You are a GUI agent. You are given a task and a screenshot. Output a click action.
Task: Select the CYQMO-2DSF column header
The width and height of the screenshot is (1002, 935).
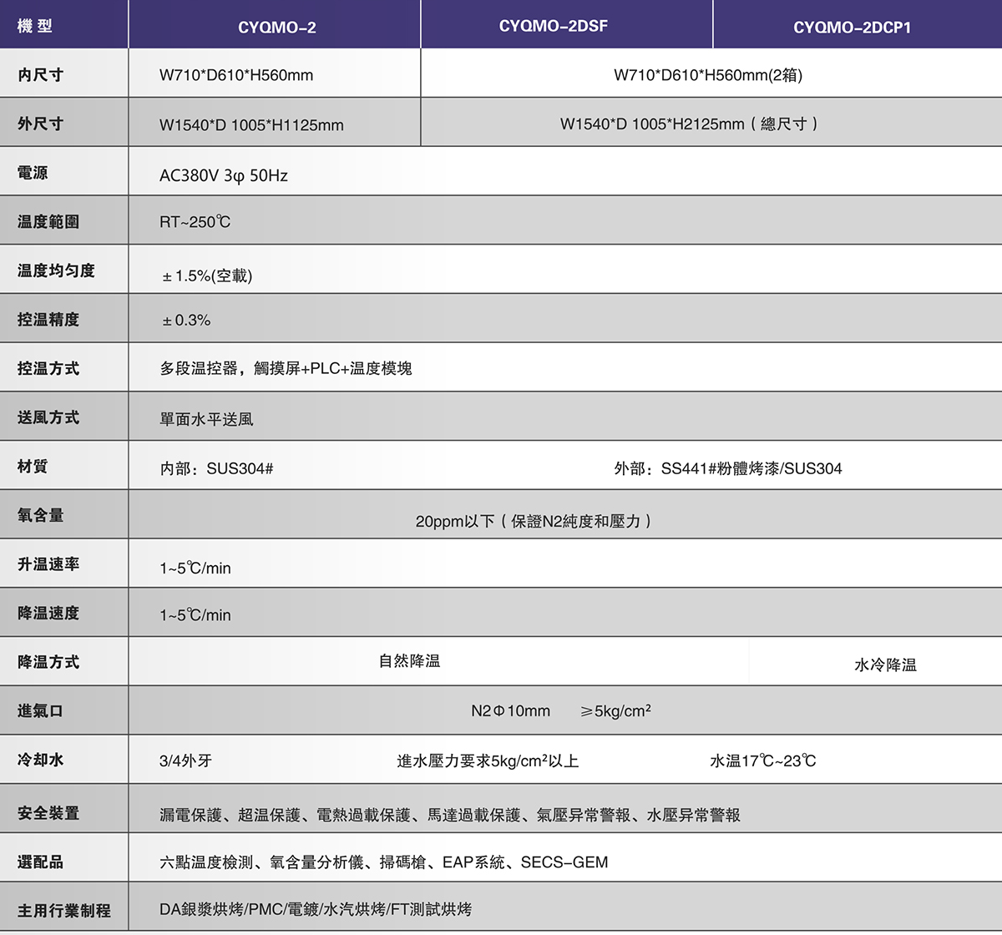[x=553, y=26]
